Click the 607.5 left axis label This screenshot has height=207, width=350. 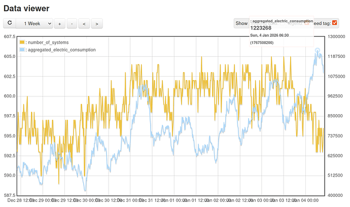10,37
